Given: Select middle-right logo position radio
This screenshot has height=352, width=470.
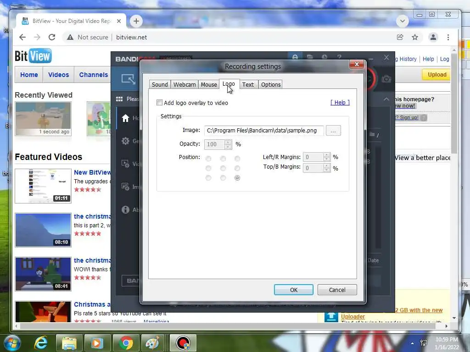Looking at the screenshot, I should (x=237, y=168).
